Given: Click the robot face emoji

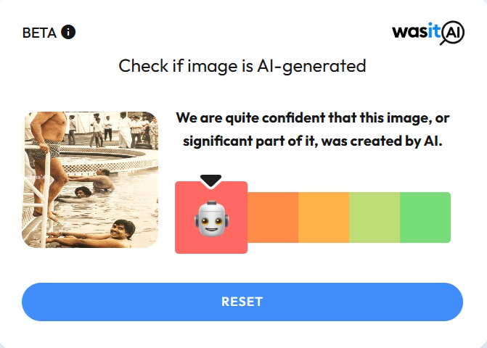Looking at the screenshot, I should tap(211, 218).
